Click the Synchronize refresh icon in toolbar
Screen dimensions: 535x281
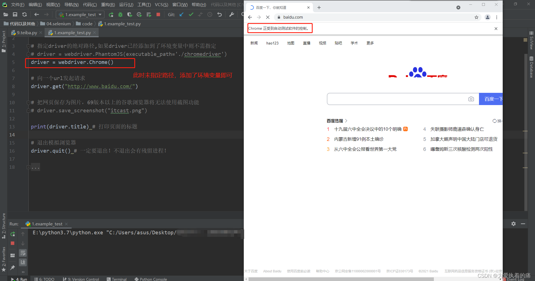(25, 14)
